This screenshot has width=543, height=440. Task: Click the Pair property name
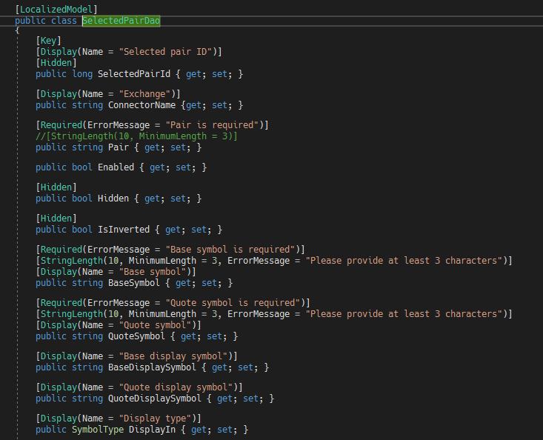(119, 147)
